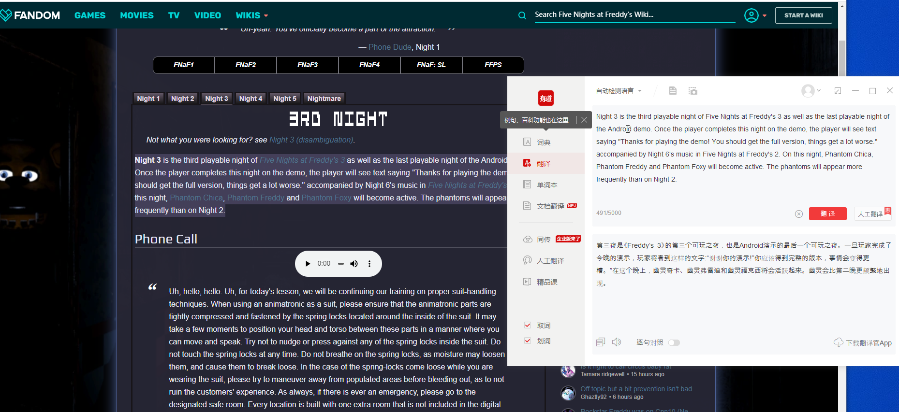Switch Youdao to mini window mode
The width and height of the screenshot is (899, 412).
tap(838, 91)
